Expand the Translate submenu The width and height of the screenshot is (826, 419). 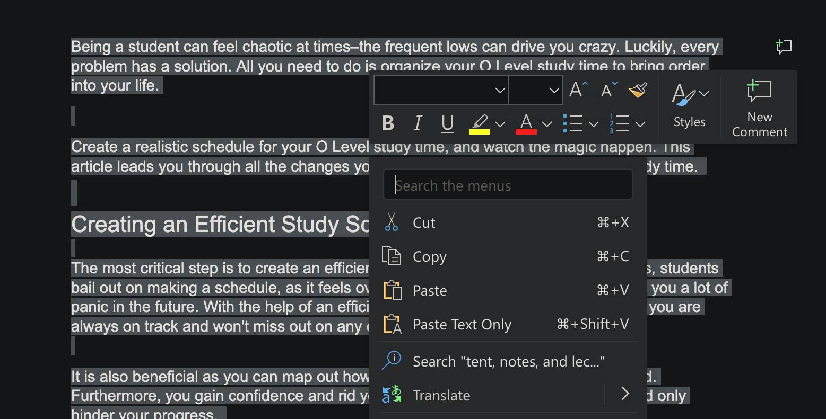pyautogui.click(x=624, y=394)
